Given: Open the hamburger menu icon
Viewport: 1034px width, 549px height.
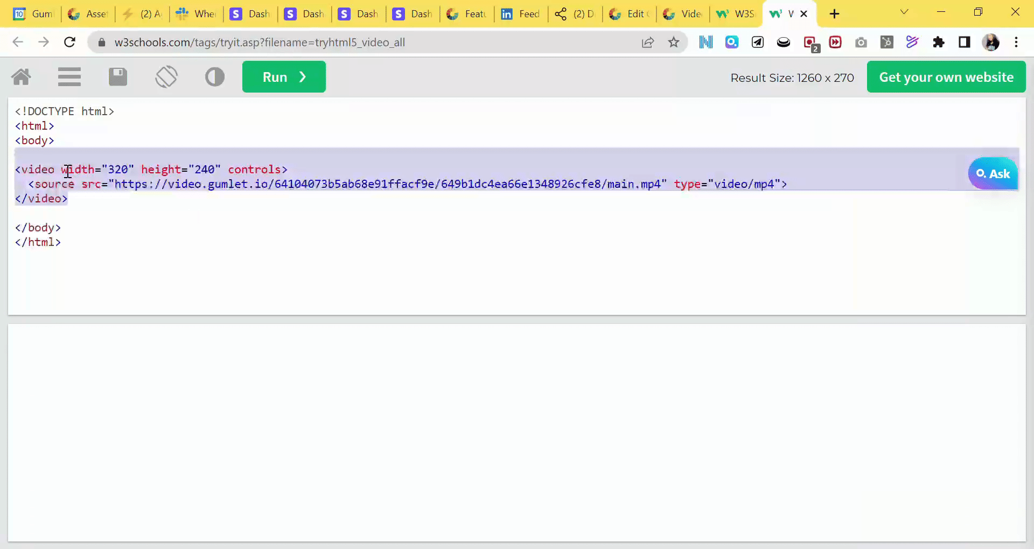Looking at the screenshot, I should pyautogui.click(x=69, y=77).
